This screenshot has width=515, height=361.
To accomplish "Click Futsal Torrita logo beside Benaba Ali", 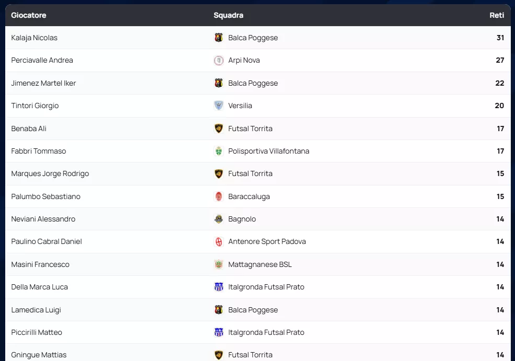I will pyautogui.click(x=219, y=129).
